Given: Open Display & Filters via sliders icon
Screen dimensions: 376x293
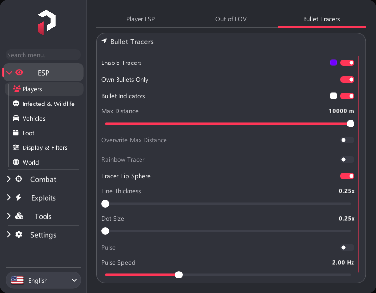Looking at the screenshot, I should 16,147.
